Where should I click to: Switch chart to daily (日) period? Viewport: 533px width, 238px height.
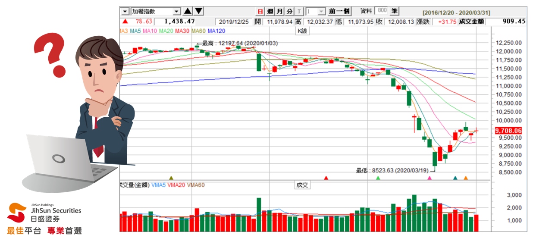pos(260,12)
